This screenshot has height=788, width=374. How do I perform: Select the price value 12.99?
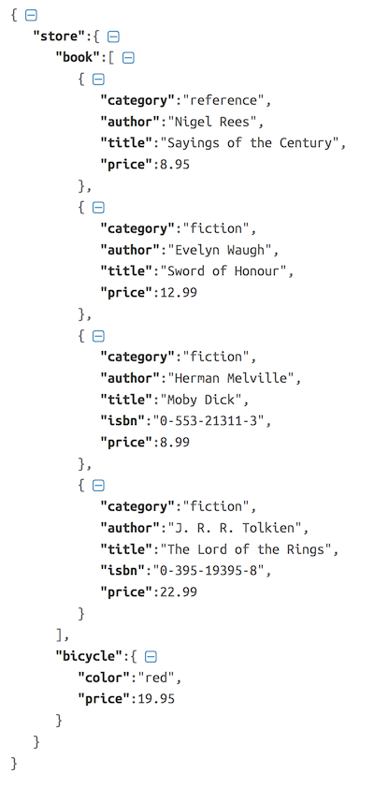coord(179,293)
